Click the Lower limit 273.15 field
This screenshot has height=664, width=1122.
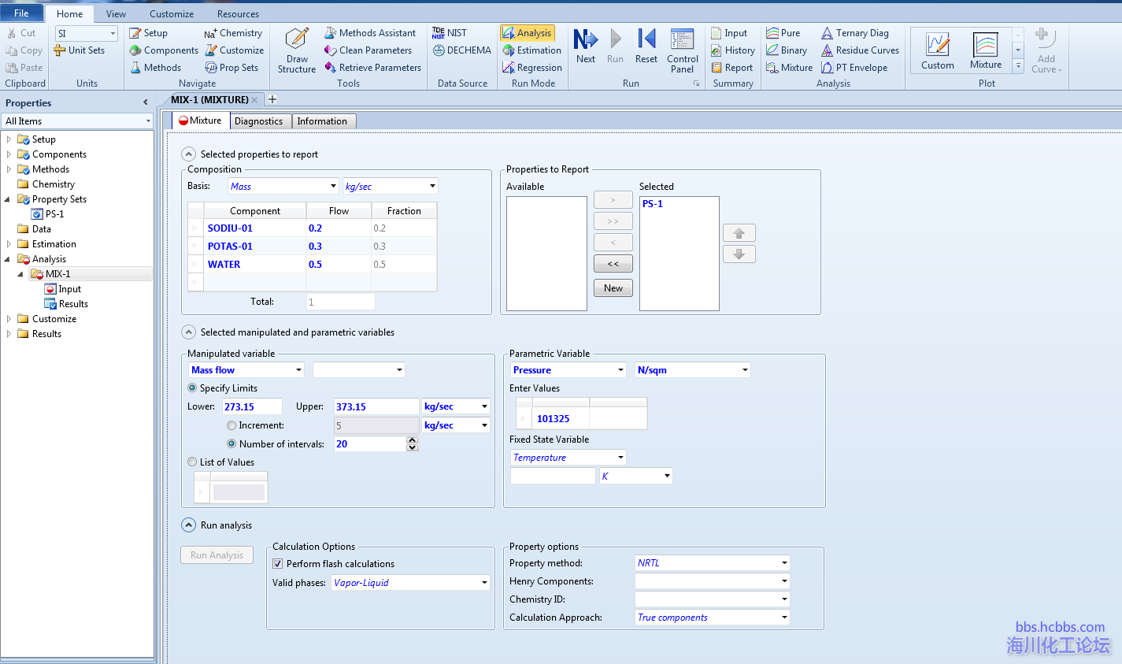click(251, 407)
